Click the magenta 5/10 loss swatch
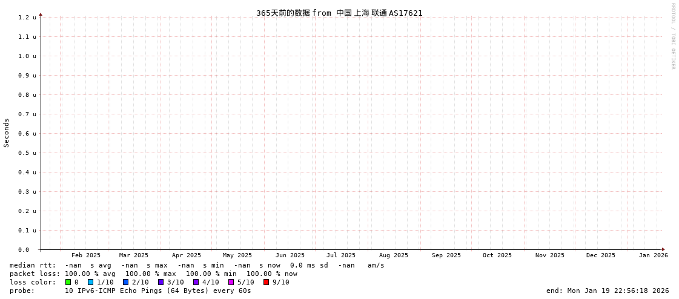Image resolution: width=679 pixels, height=299 pixels. (x=231, y=282)
